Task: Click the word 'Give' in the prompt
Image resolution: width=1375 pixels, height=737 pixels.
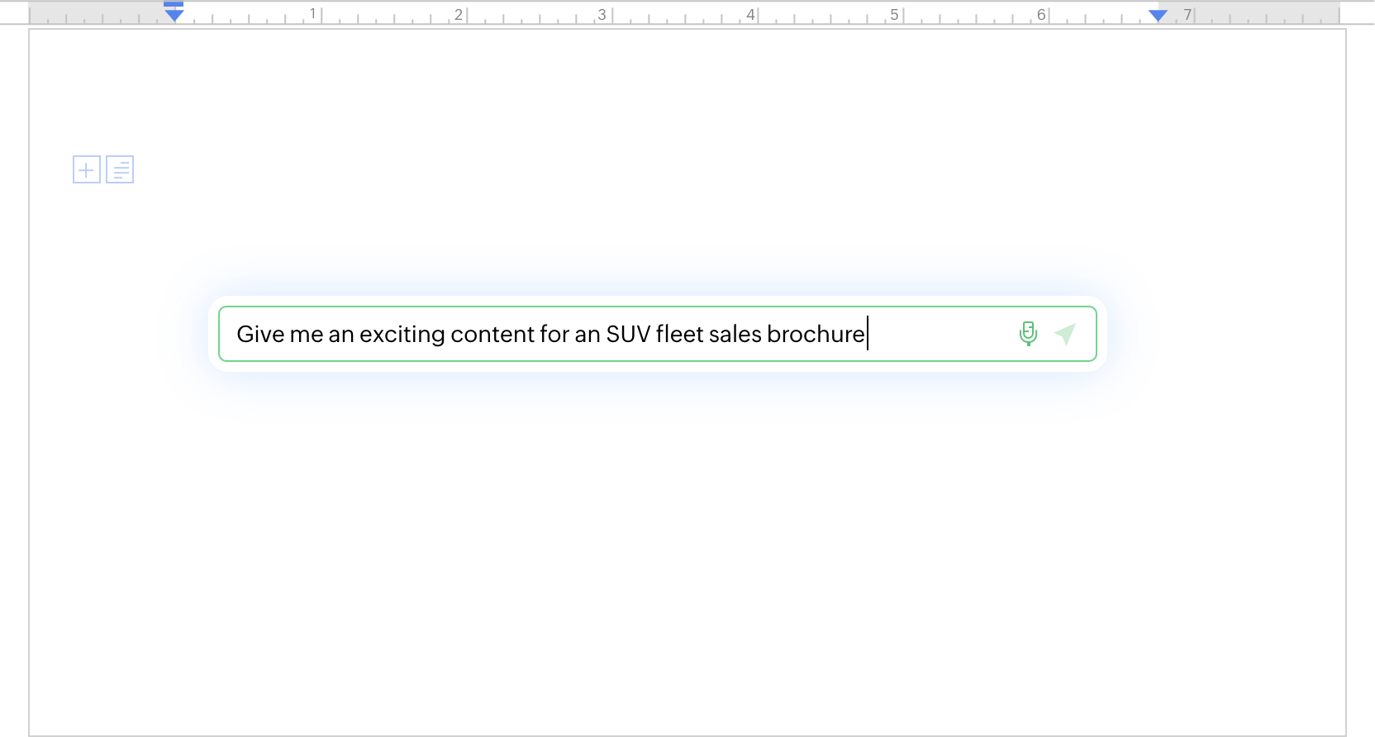Action: tap(260, 334)
